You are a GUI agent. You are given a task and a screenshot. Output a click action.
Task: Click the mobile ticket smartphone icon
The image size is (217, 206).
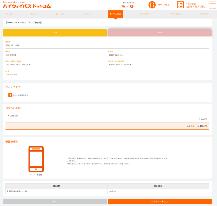coord(36,159)
